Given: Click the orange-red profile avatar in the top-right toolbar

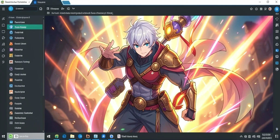Looking at the screenshot, I should (x=270, y=9).
